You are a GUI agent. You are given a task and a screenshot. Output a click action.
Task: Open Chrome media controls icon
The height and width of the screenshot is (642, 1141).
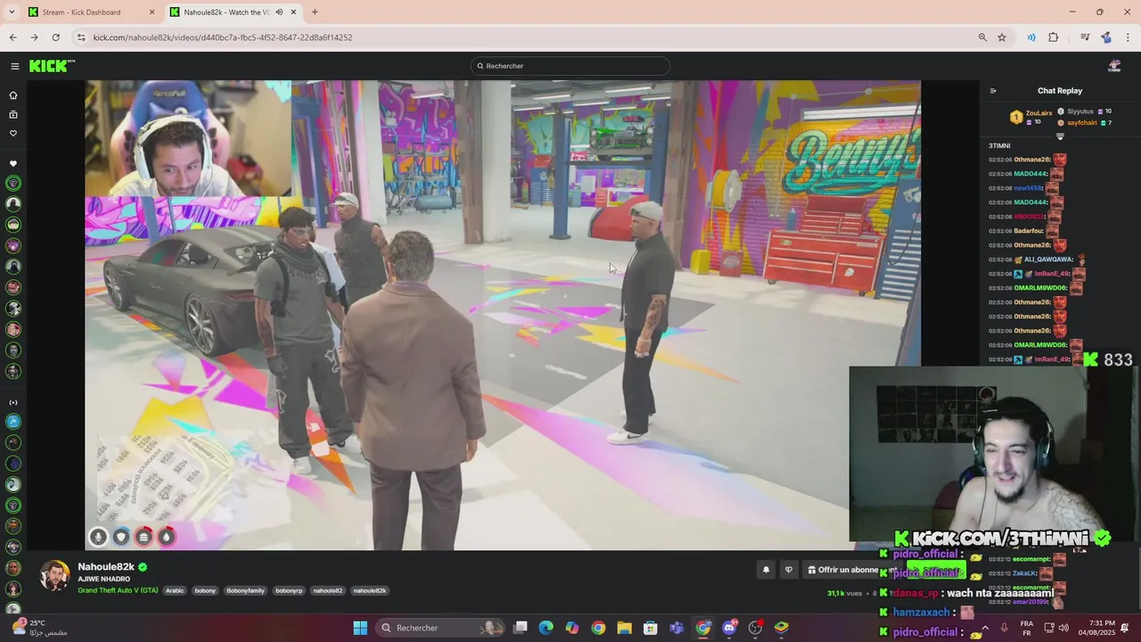click(1085, 37)
